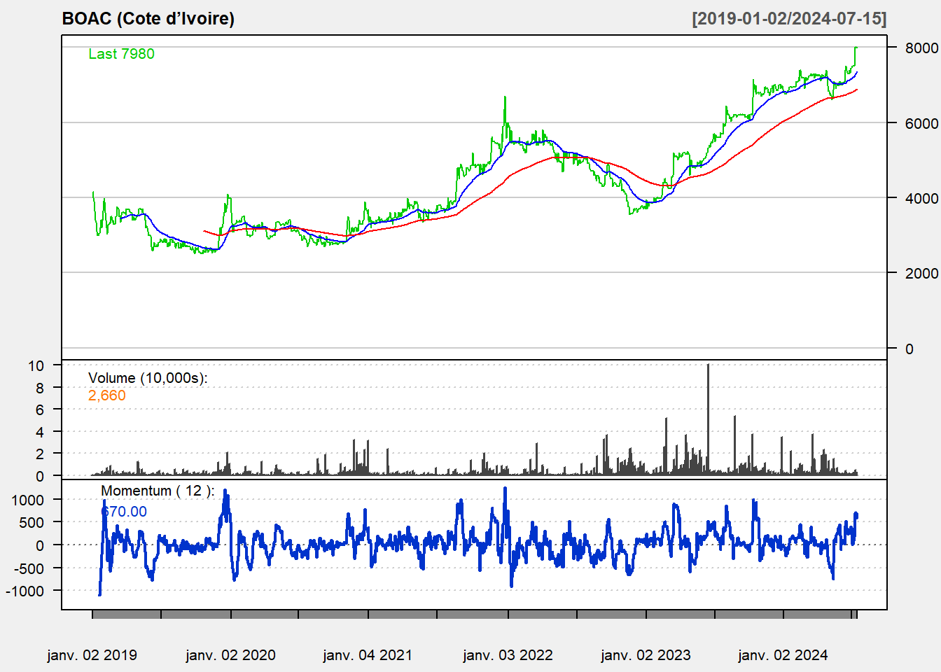This screenshot has width=941, height=672.
Task: Select janv. 02 2019 on time axis
Action: 92,655
